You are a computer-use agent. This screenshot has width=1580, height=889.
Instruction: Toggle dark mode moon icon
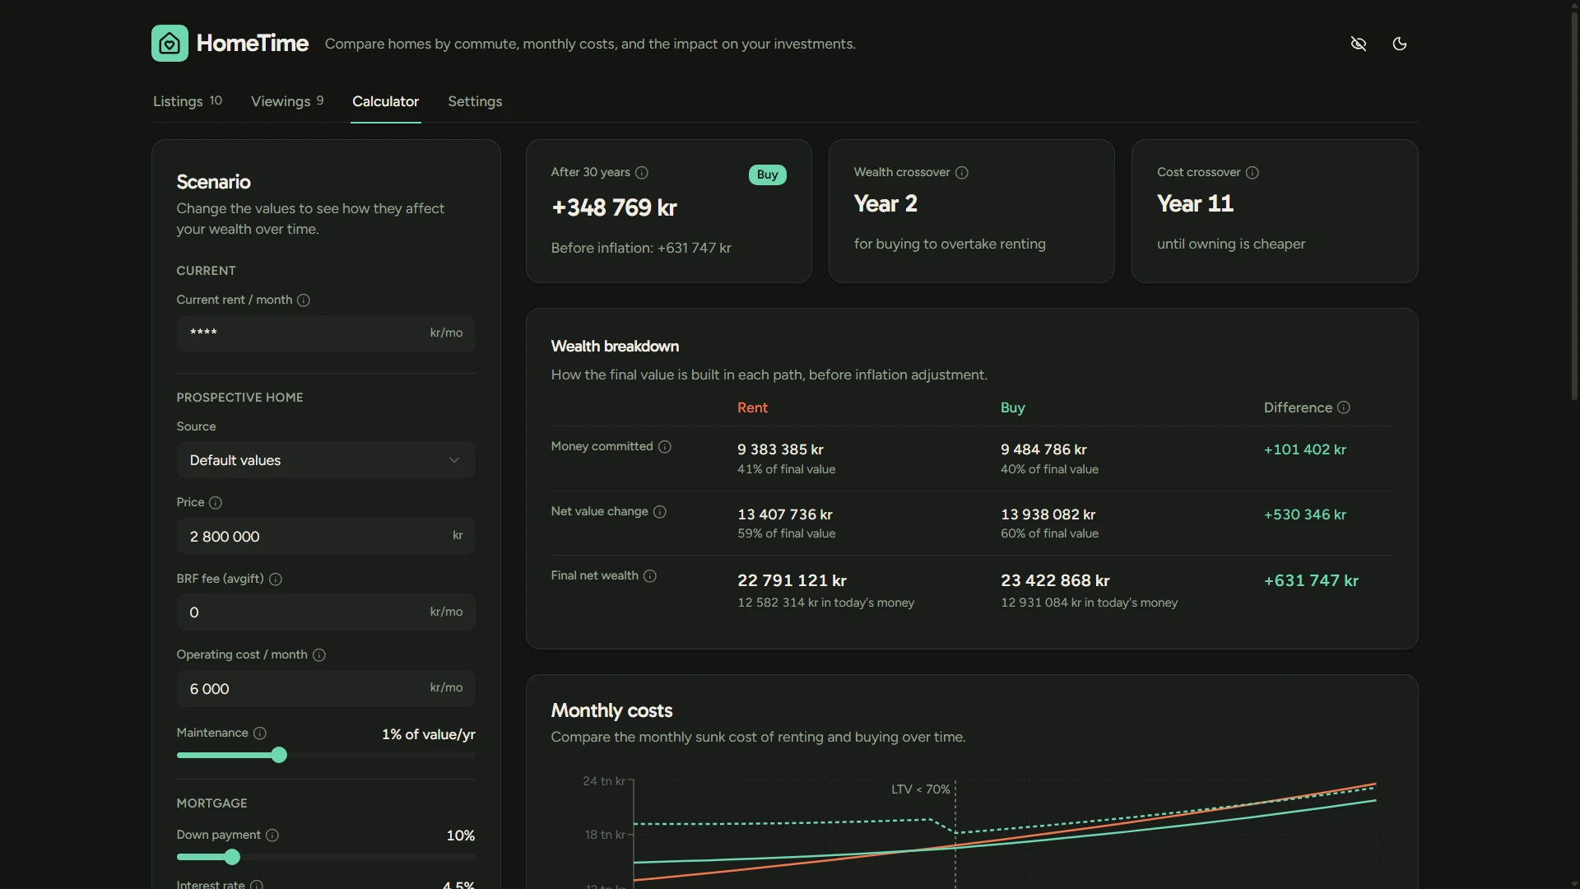pos(1400,44)
